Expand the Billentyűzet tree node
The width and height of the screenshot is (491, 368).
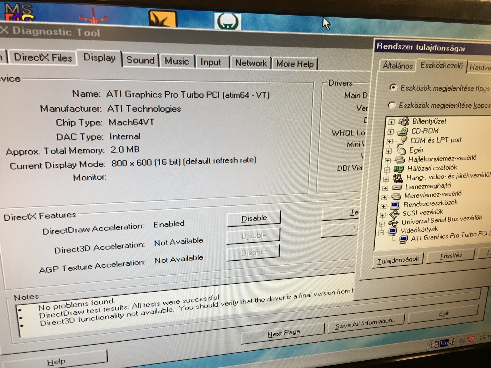pos(391,122)
